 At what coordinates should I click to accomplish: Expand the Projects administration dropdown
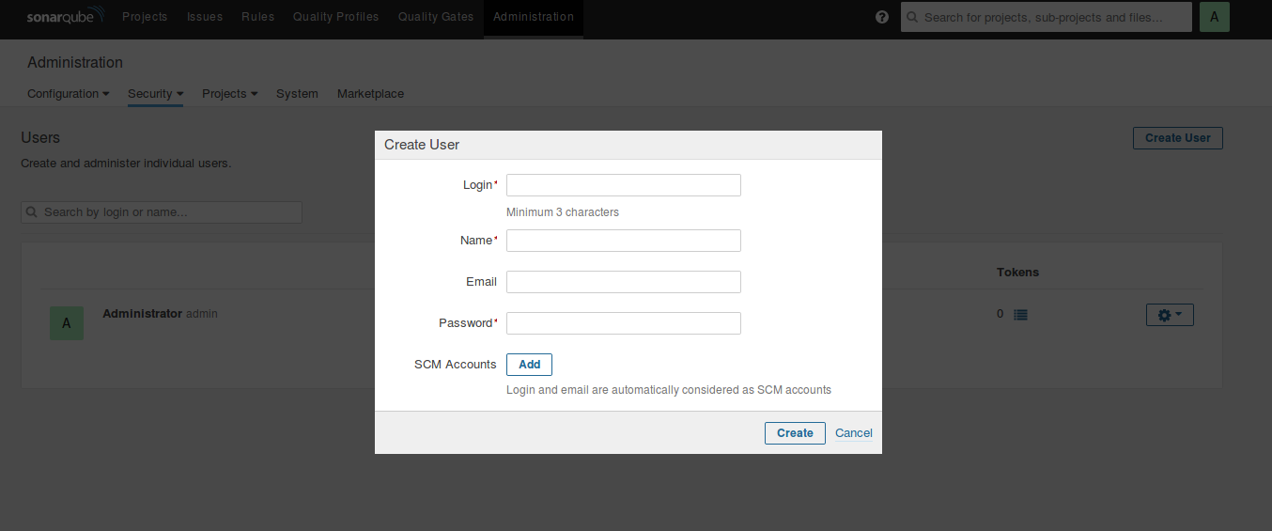229,94
